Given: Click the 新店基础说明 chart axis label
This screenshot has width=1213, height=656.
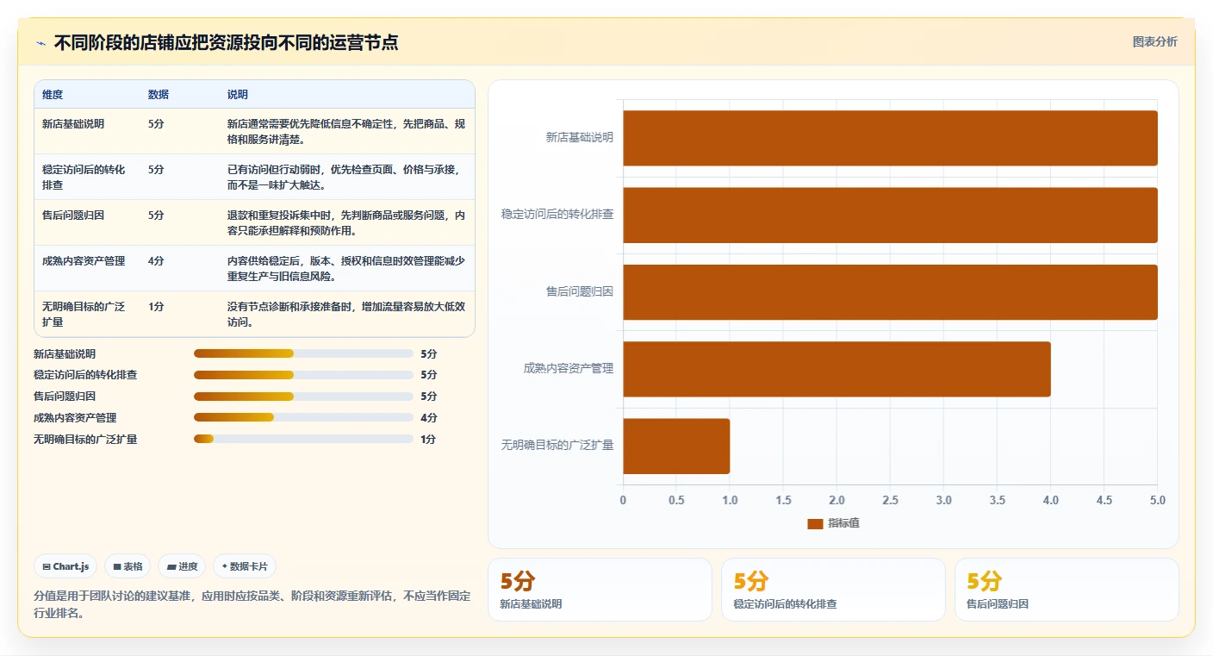Looking at the screenshot, I should tap(580, 138).
